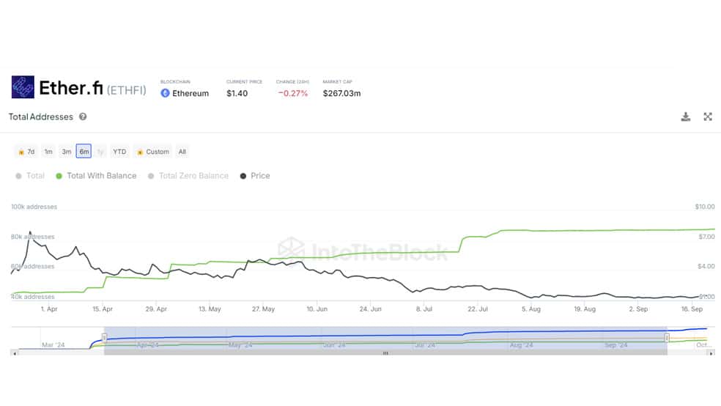The image size is (721, 406).
Task: Click the 100k addresses axis label
Action: (x=34, y=207)
